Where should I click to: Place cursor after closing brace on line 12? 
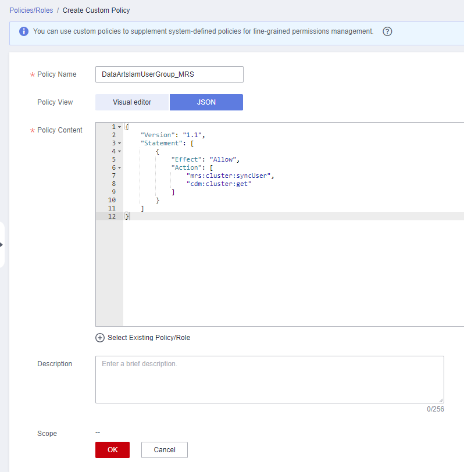coord(130,216)
